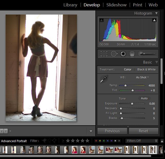Open the Library module

coord(70,5)
